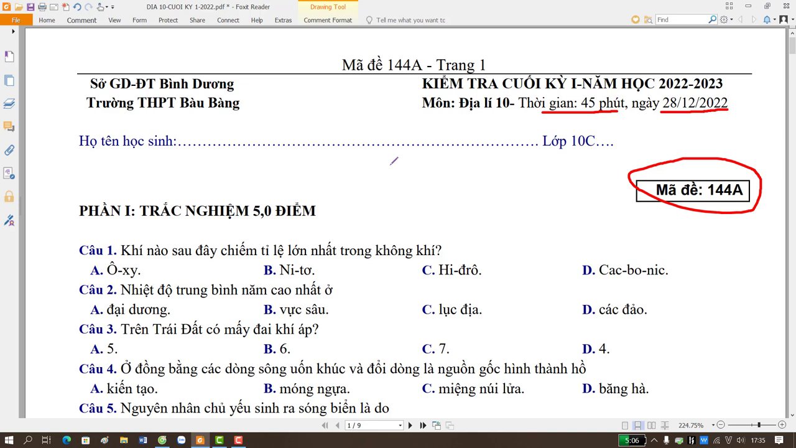Click the zoom out minus button
This screenshot has width=796, height=448.
pos(721,425)
